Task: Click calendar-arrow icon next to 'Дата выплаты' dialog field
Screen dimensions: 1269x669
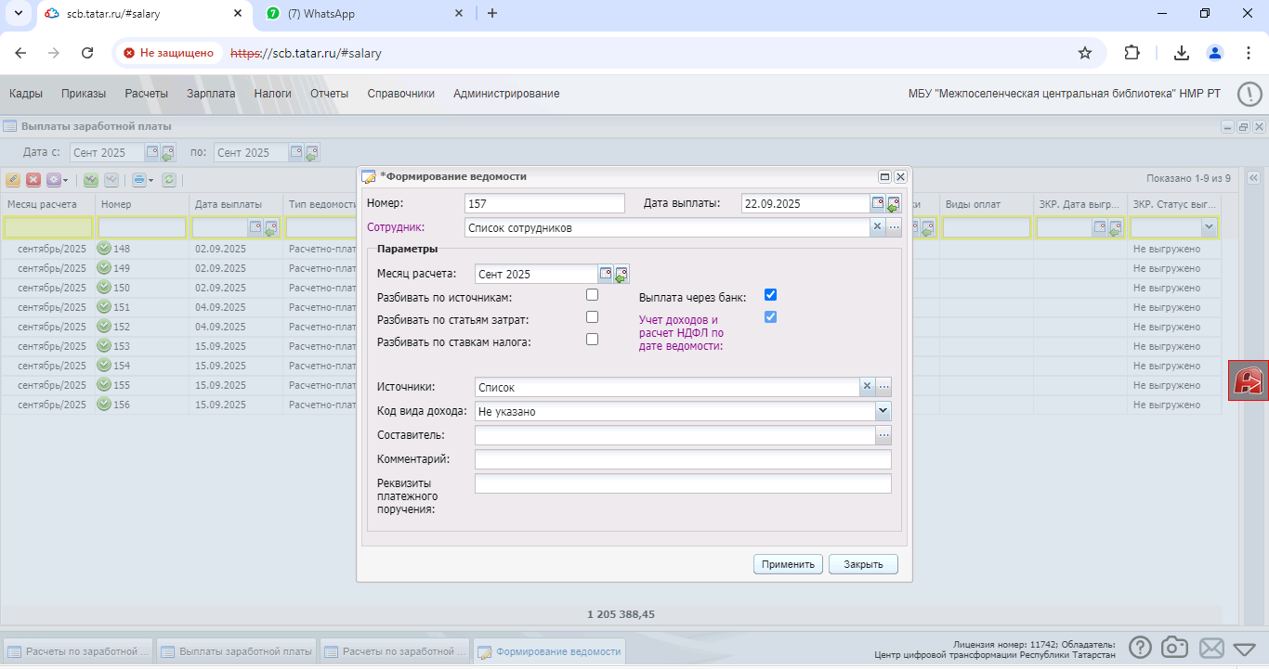Action: click(894, 204)
